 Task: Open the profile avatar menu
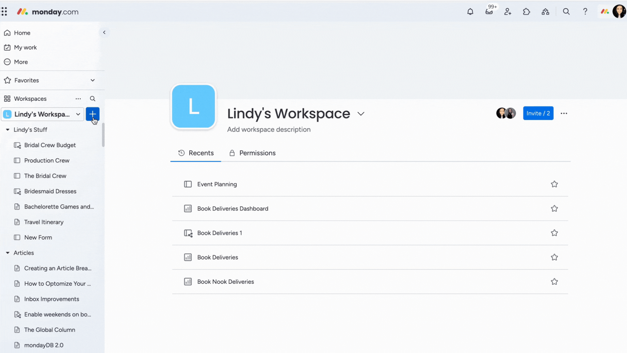[x=619, y=11]
